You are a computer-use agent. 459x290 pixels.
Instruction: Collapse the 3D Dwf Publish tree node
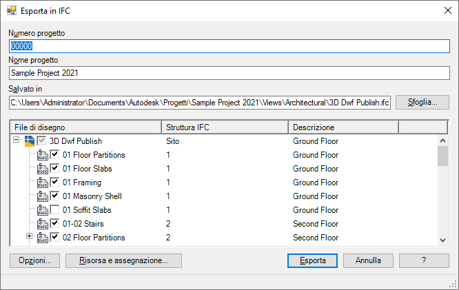point(16,141)
